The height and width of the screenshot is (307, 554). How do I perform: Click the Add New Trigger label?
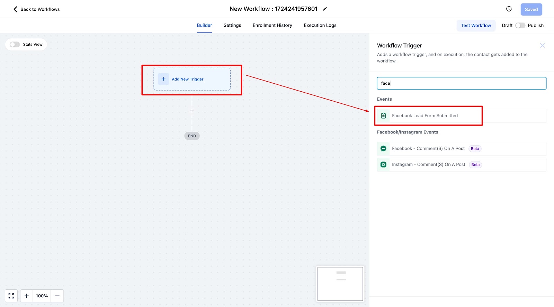pos(188,79)
